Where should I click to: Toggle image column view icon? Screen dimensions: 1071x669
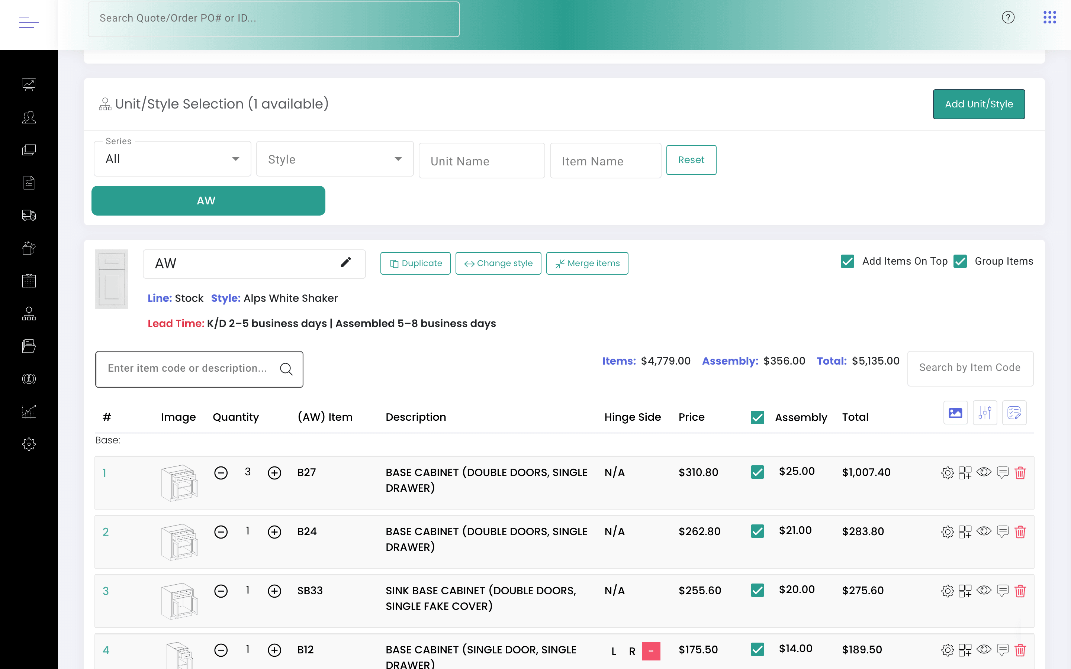(x=955, y=413)
